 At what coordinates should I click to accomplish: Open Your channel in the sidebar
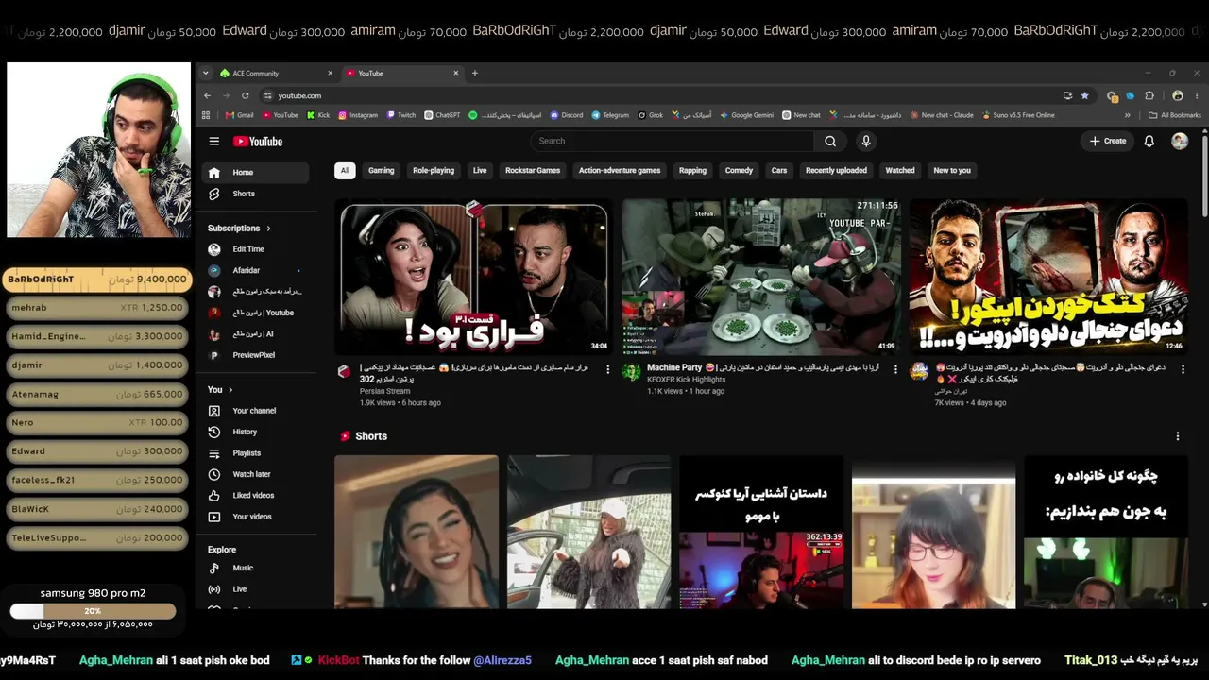click(256, 411)
